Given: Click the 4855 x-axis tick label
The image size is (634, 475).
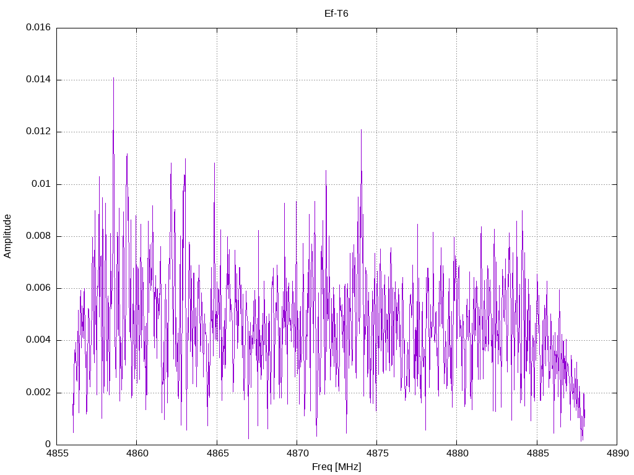Looking at the screenshot, I should pyautogui.click(x=56, y=453).
